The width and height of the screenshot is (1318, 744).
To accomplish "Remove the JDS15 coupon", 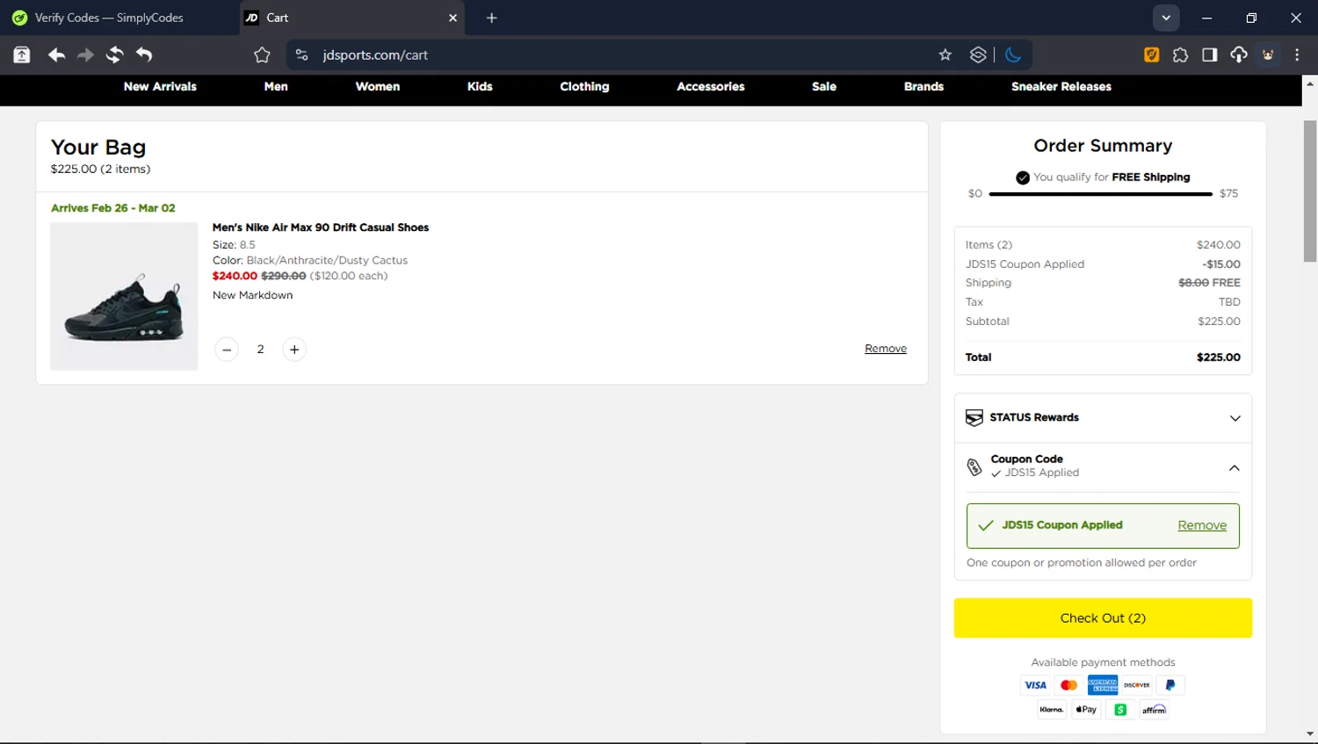I will tap(1202, 525).
